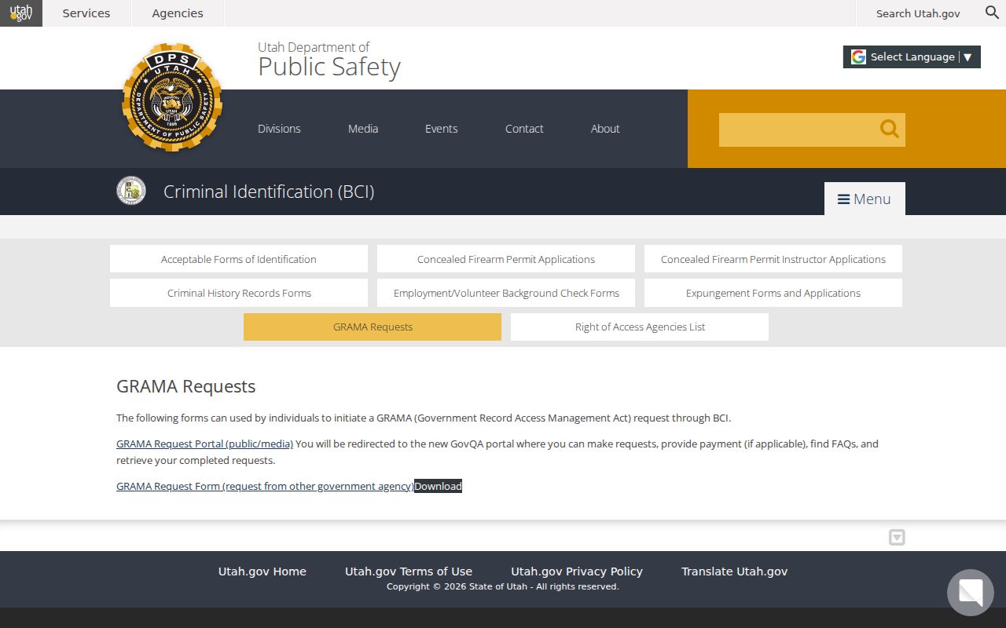
Task: Select Criminal History Records Forms tab
Action: 239,293
